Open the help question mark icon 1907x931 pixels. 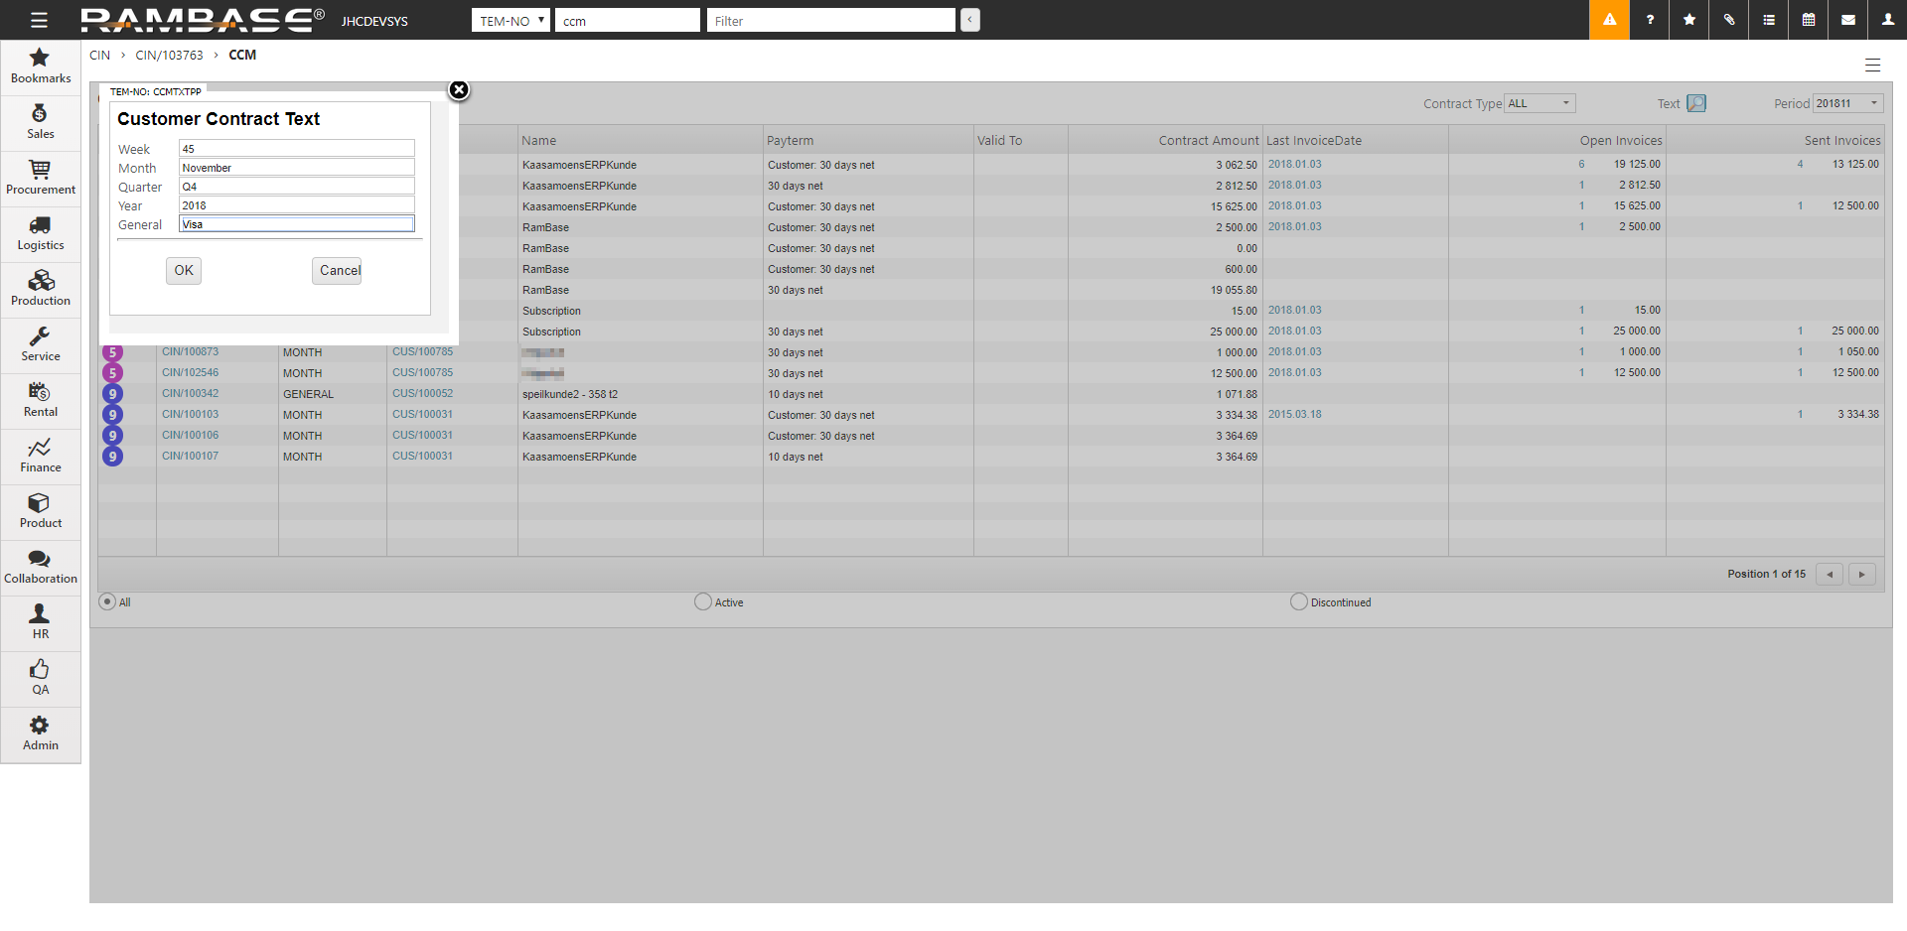pyautogui.click(x=1650, y=20)
